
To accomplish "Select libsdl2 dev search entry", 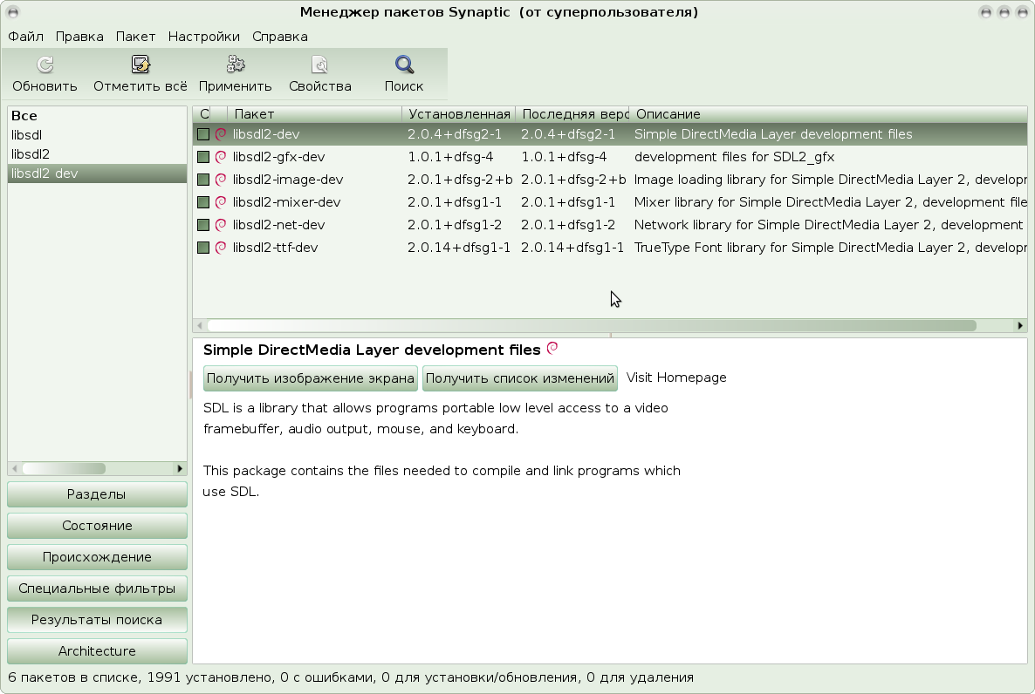I will pos(97,173).
